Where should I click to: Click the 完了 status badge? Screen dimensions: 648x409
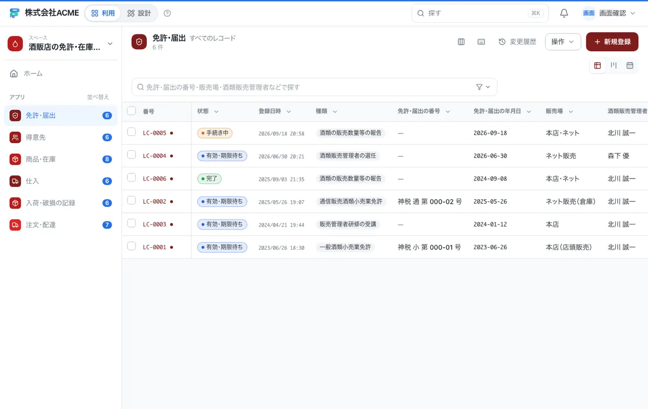[209, 179]
